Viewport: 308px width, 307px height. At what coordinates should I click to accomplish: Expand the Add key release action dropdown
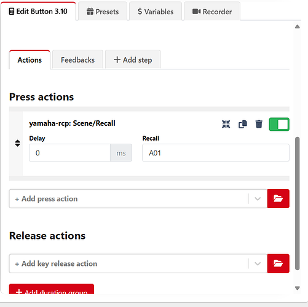(x=258, y=263)
